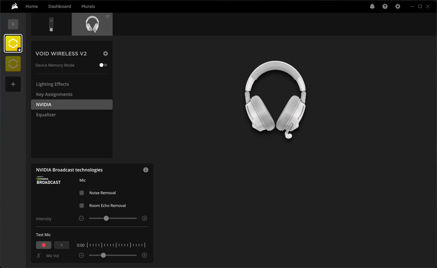The image size is (437, 268).
Task: Go to Equalizer section
Action: (x=72, y=115)
